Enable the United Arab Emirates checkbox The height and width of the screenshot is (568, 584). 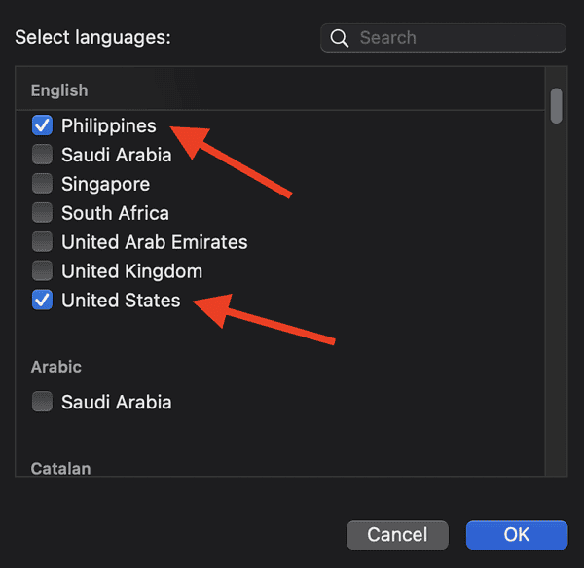click(x=42, y=242)
